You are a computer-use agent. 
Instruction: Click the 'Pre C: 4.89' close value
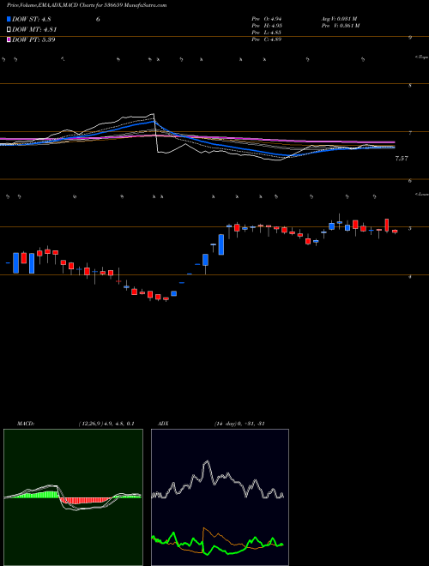[x=267, y=39]
